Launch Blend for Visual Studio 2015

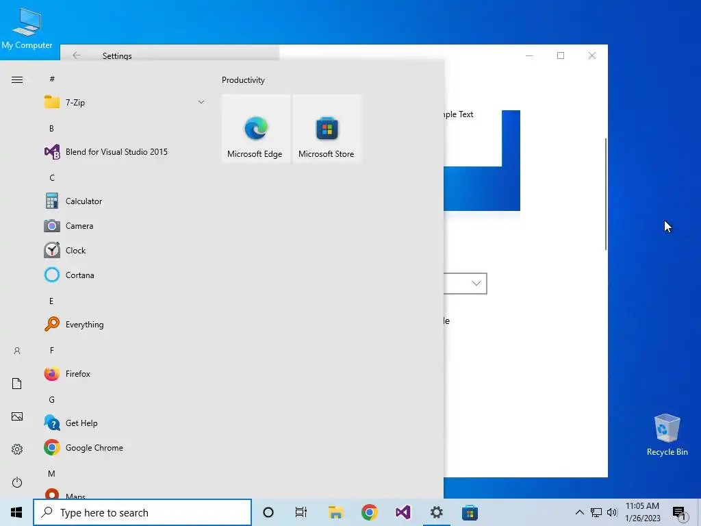click(125, 152)
